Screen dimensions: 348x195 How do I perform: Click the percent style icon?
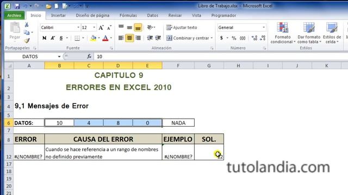[234, 38]
